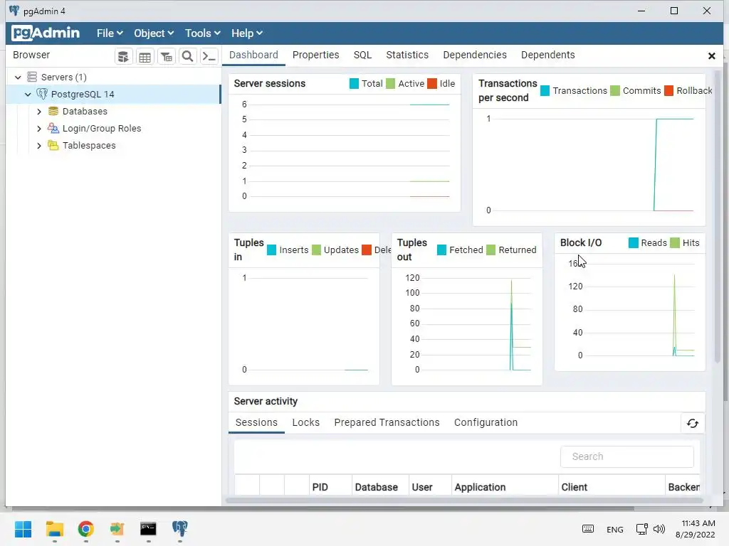Screen dimensions: 729x546
Task: Sort by the User column header
Action: tap(430, 487)
